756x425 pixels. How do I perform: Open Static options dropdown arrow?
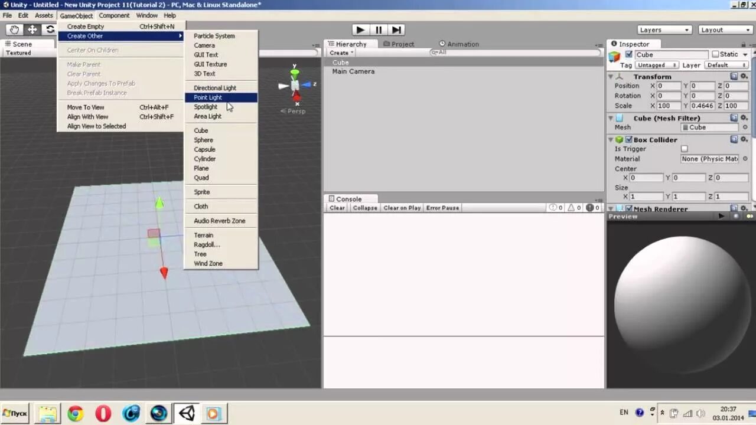point(745,54)
